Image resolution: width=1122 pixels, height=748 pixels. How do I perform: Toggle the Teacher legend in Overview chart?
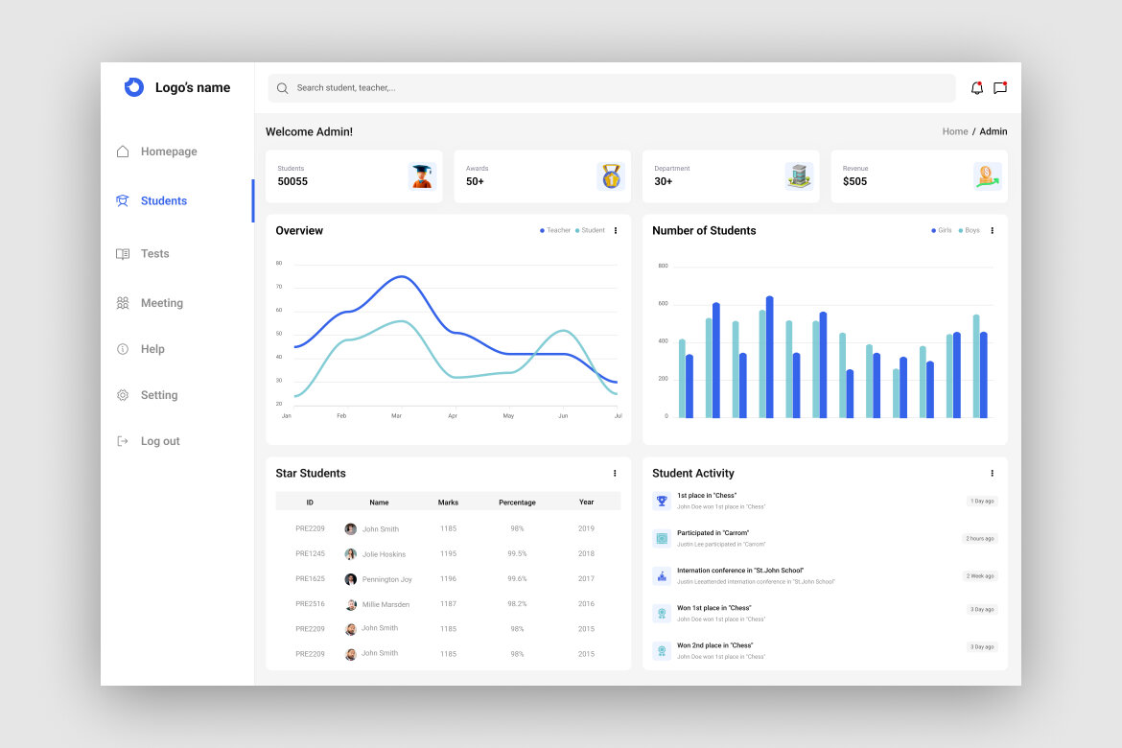click(x=554, y=230)
